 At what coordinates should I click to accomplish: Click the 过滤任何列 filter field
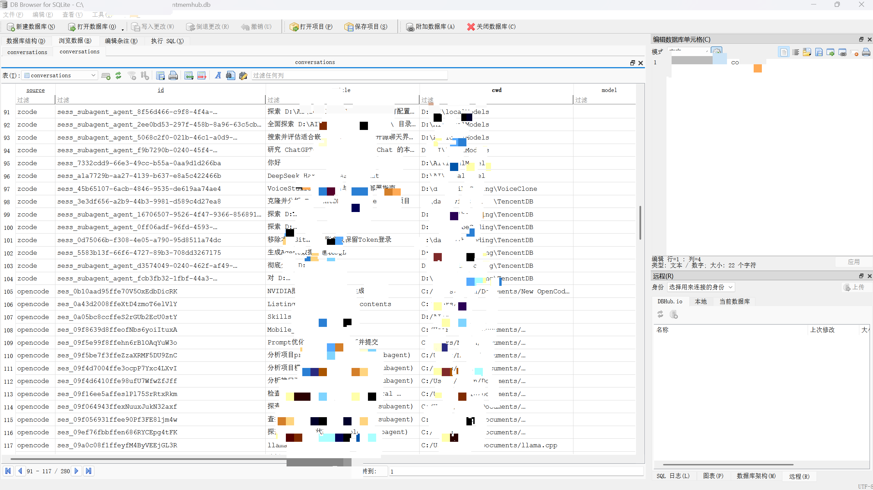(x=349, y=76)
